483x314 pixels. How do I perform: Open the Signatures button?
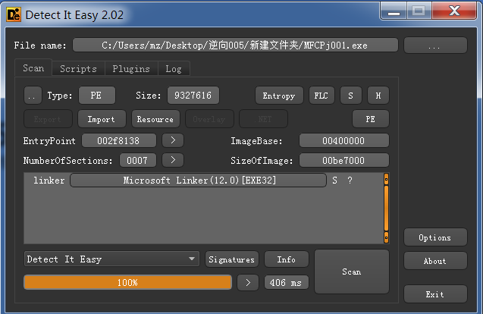(232, 259)
